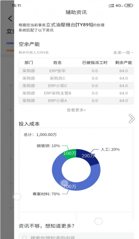Screen dimensions: 139x239
Task: Tap the battery indicator in the status bar
Action: click(129, 5)
